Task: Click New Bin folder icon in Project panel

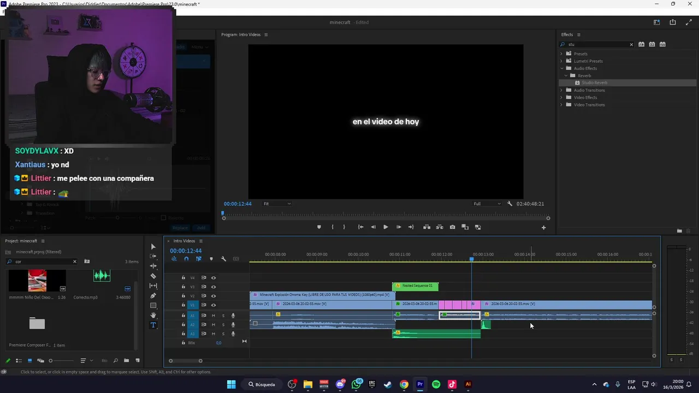Action: pyautogui.click(x=126, y=361)
